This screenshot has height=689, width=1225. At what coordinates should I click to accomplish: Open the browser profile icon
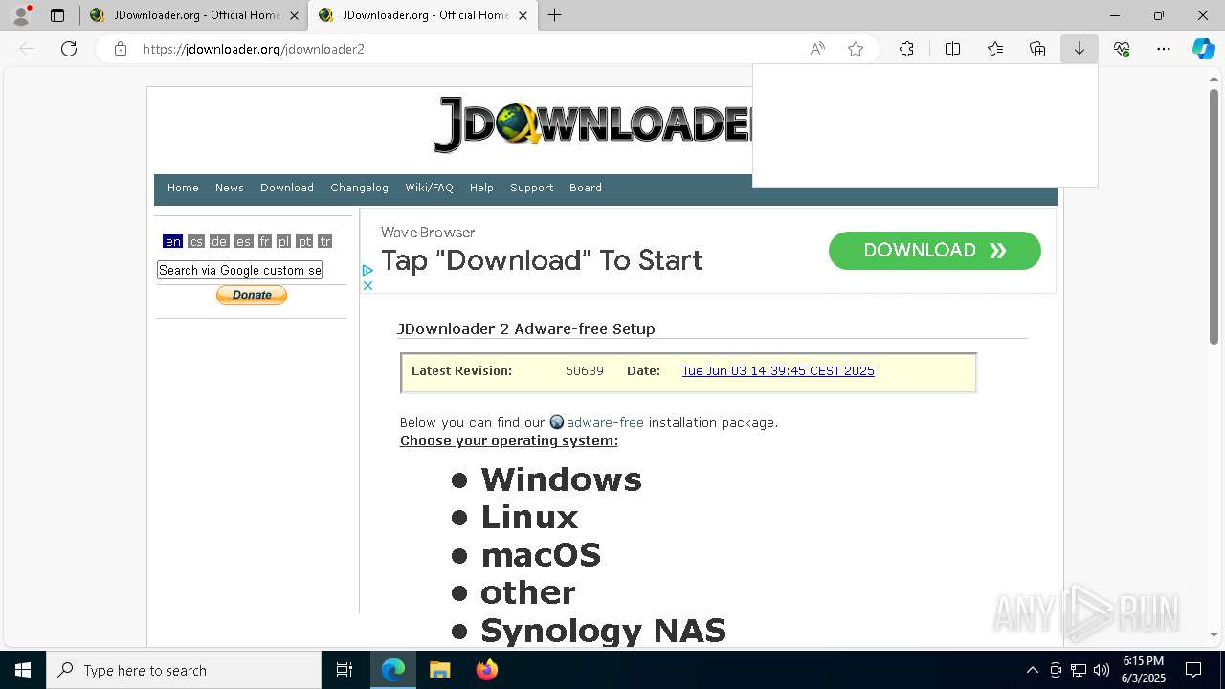pos(20,15)
